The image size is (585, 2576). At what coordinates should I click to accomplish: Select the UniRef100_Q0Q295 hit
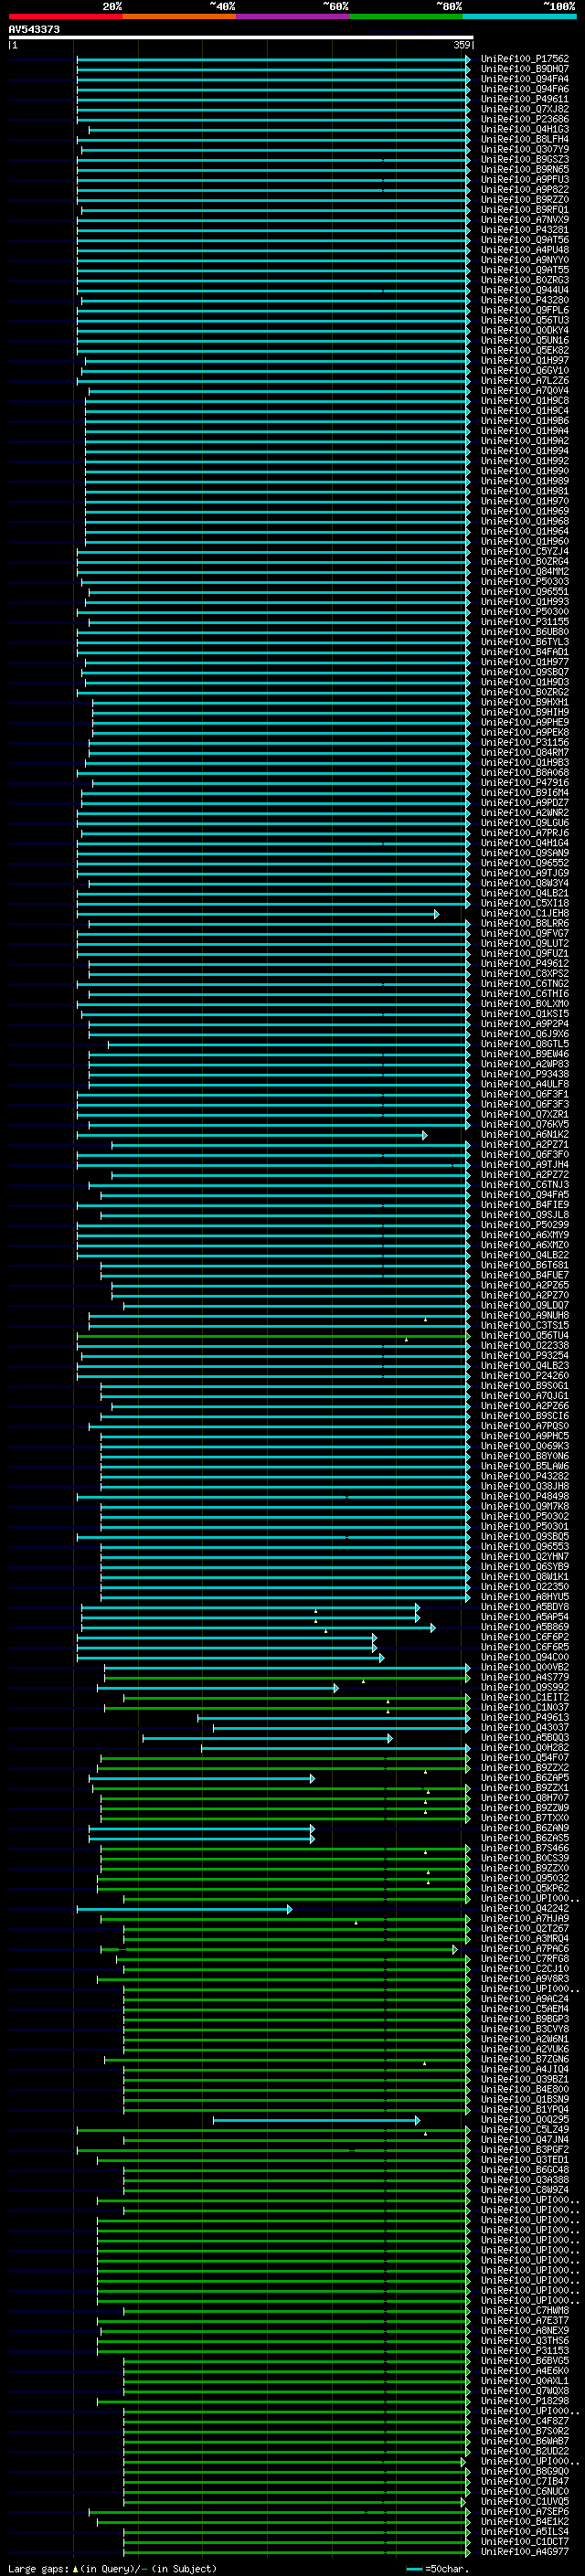(524, 2120)
